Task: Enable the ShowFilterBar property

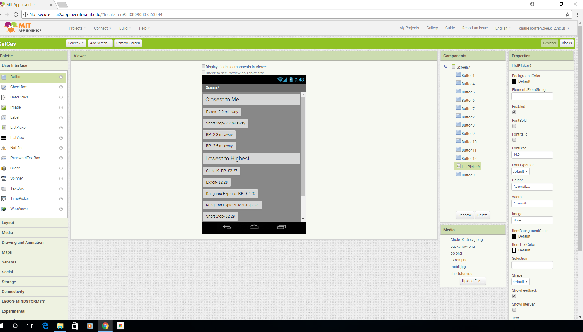Action: (514, 310)
